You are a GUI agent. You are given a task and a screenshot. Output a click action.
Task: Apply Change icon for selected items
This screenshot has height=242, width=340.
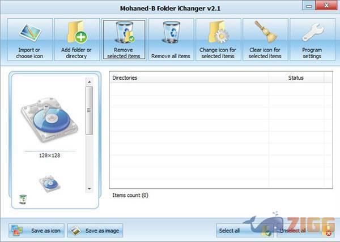[x=218, y=40]
